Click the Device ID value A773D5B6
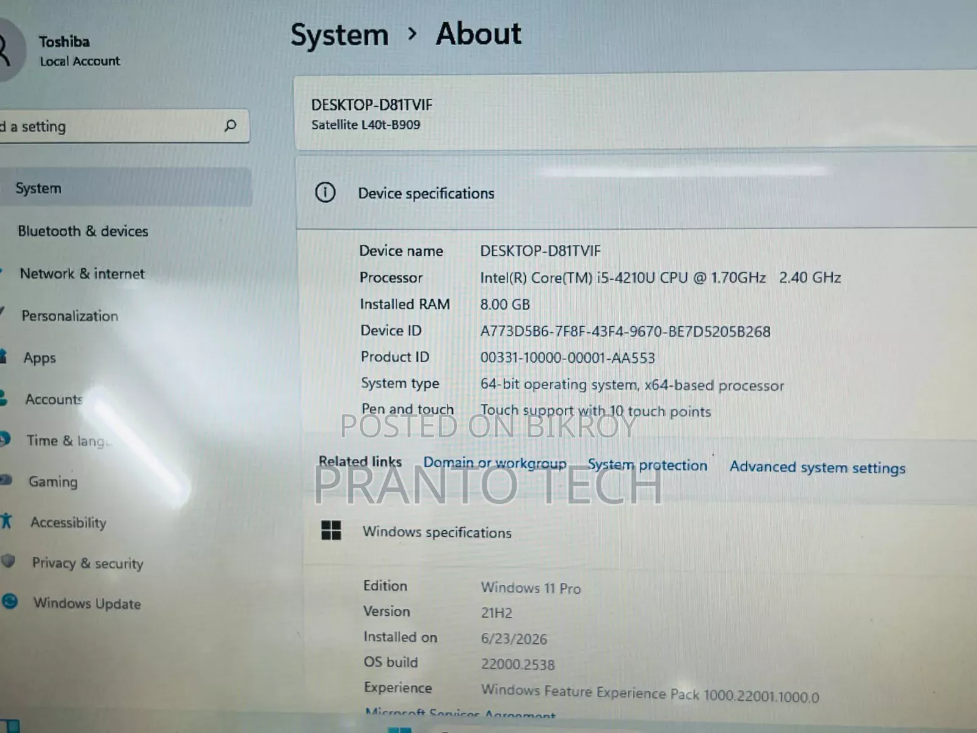 [625, 332]
